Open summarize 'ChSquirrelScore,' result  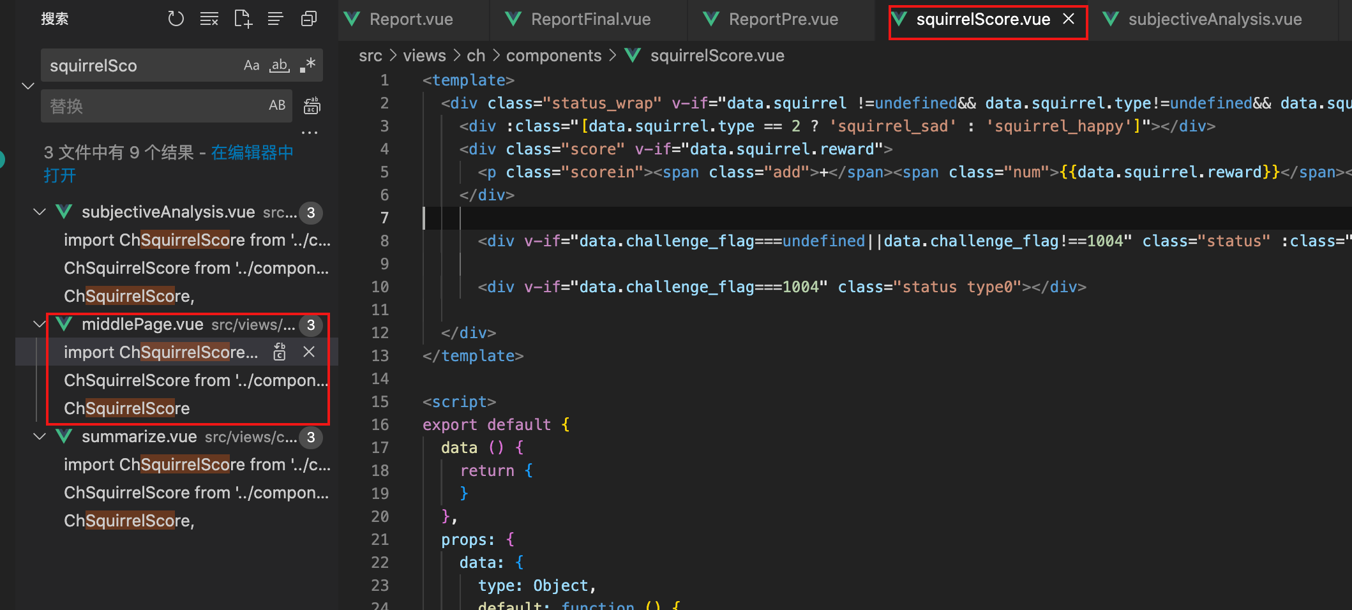pos(129,521)
